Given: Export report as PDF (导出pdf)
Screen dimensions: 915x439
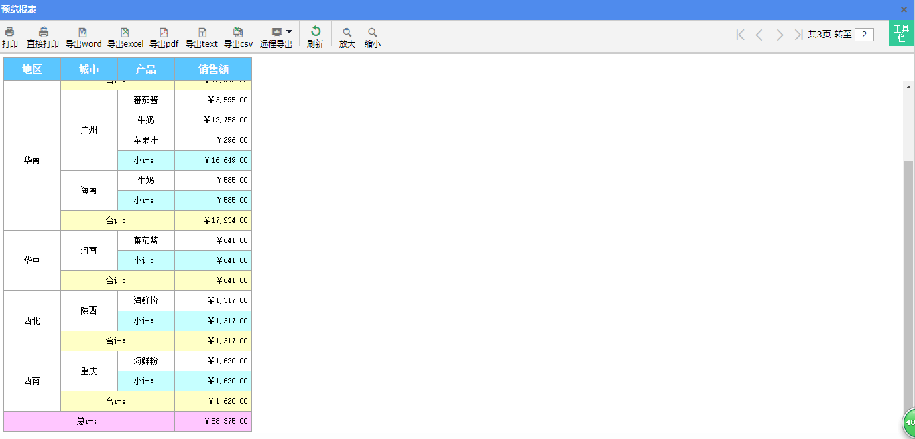Looking at the screenshot, I should (164, 37).
